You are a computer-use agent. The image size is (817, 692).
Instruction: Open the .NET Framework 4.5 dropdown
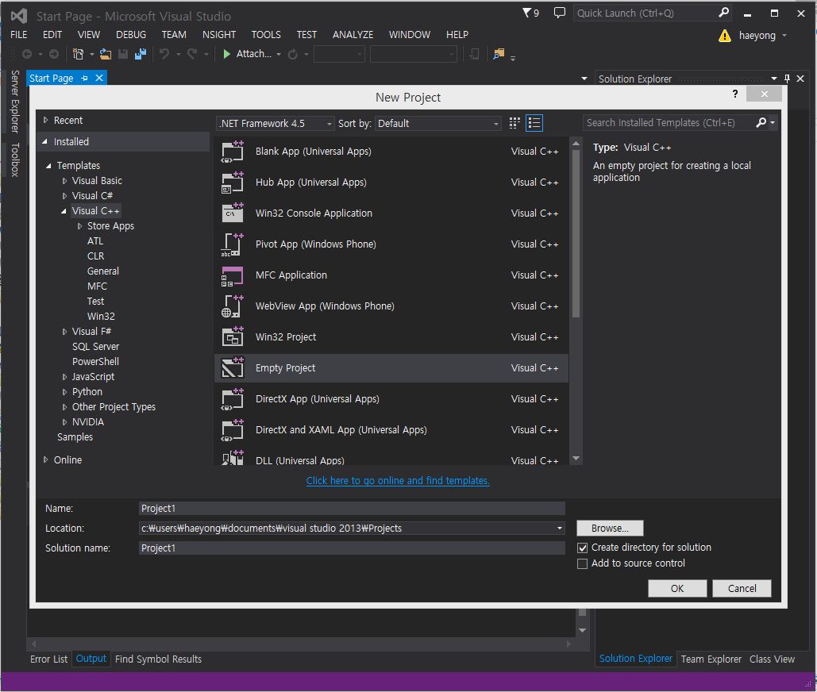(330, 123)
